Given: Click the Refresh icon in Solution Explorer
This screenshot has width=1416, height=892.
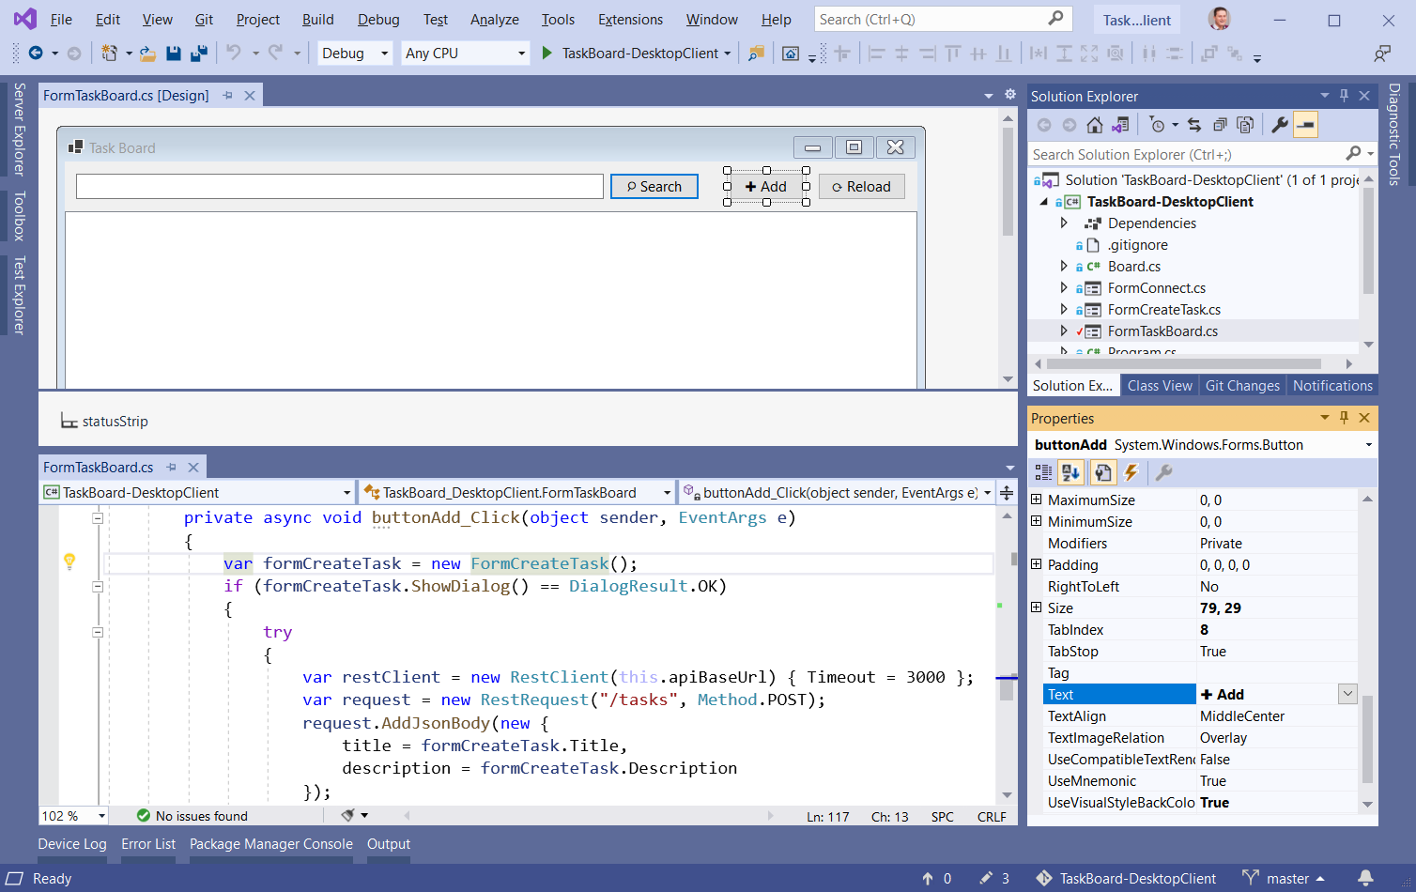Looking at the screenshot, I should pos(1193,124).
